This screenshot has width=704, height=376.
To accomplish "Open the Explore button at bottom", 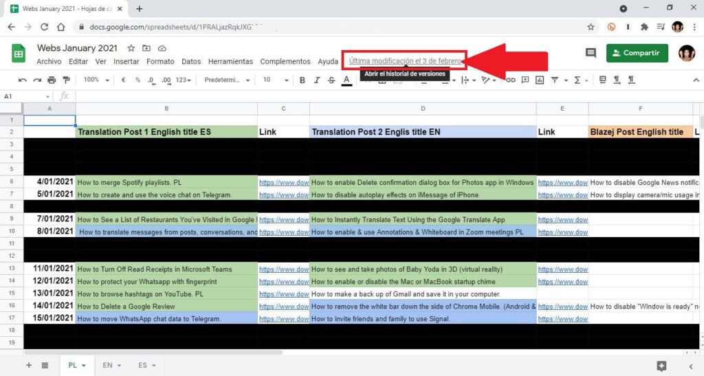I will click(x=661, y=366).
